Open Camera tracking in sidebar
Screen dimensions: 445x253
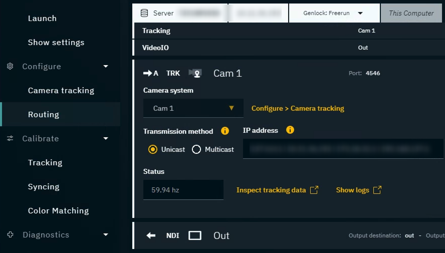(61, 90)
